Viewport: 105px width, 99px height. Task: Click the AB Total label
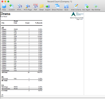click(4, 72)
